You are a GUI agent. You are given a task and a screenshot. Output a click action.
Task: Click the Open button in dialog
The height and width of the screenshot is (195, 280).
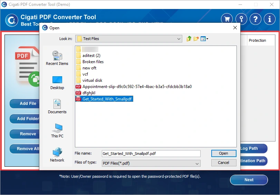(x=224, y=153)
